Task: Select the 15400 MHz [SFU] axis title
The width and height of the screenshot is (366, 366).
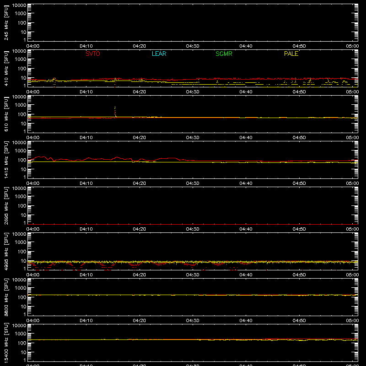Action: [6, 343]
